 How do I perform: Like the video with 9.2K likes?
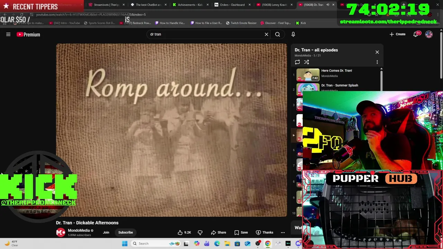pos(184,232)
